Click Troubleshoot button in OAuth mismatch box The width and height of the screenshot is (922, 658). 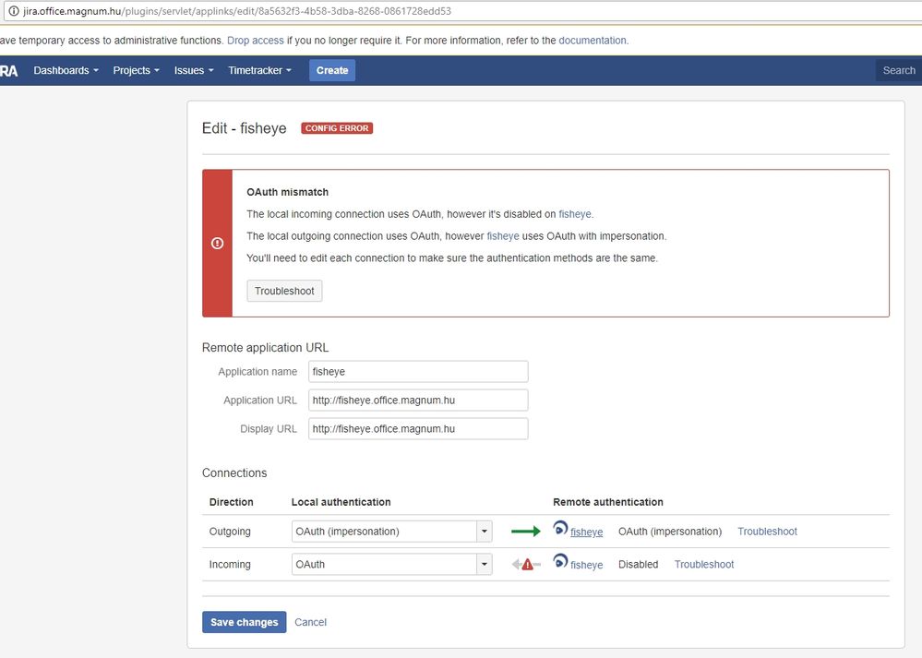(x=284, y=291)
